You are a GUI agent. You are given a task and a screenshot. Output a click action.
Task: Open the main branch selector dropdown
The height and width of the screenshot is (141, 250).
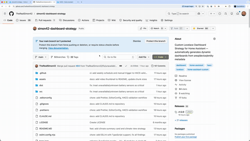pos(41,57)
